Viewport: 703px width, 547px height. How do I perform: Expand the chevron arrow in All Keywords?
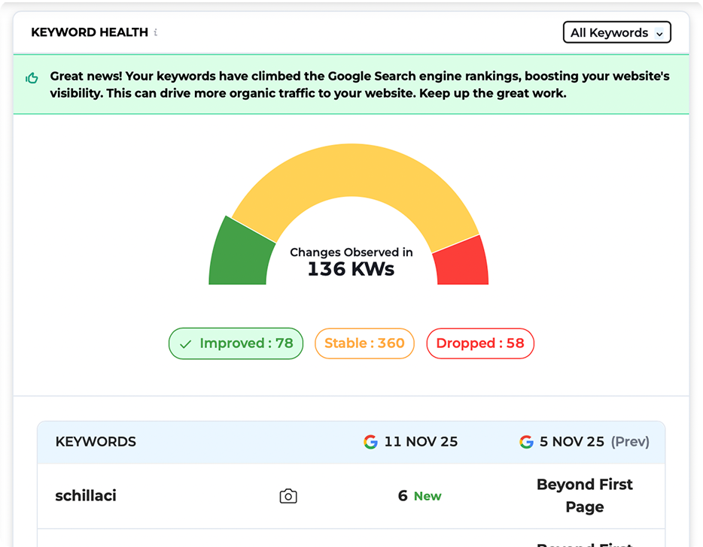[x=659, y=34]
